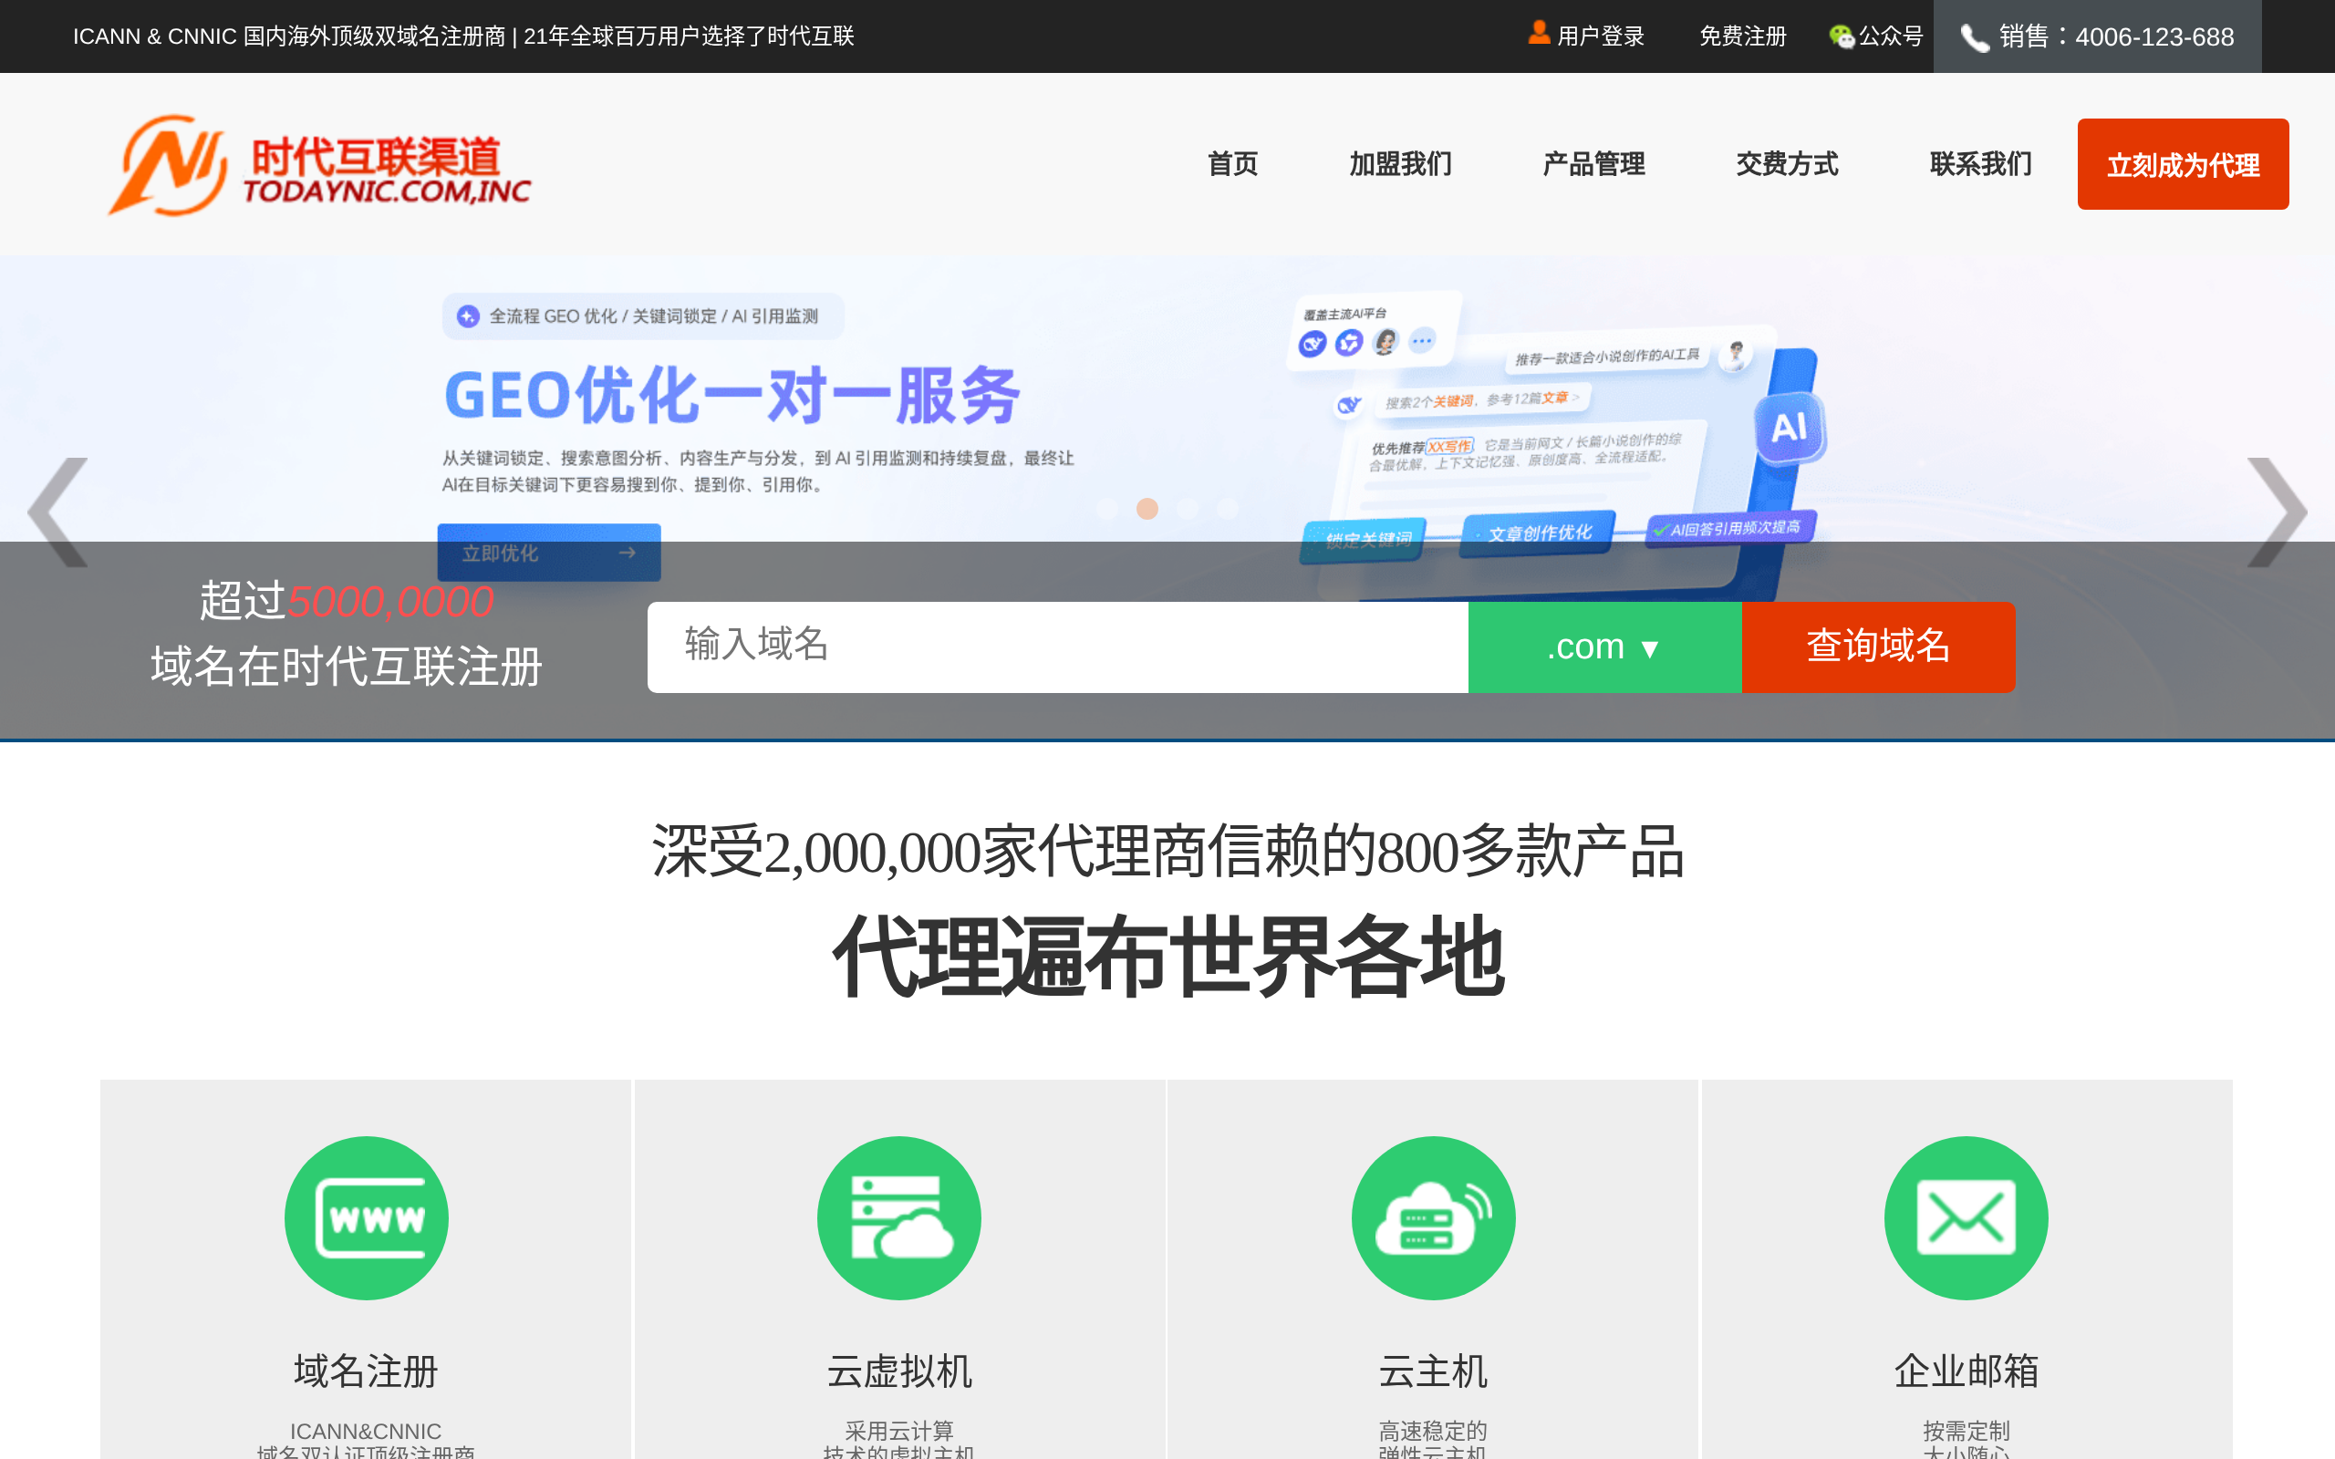This screenshot has width=2335, height=1459.
Task: Click the 立即优化 banner button
Action: 549,552
